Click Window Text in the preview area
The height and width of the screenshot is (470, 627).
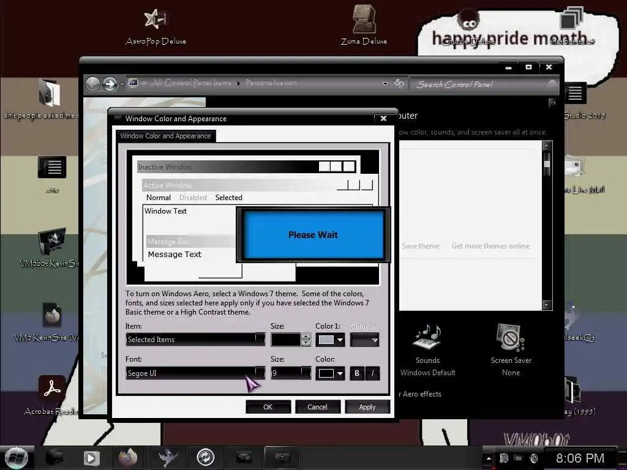(165, 211)
